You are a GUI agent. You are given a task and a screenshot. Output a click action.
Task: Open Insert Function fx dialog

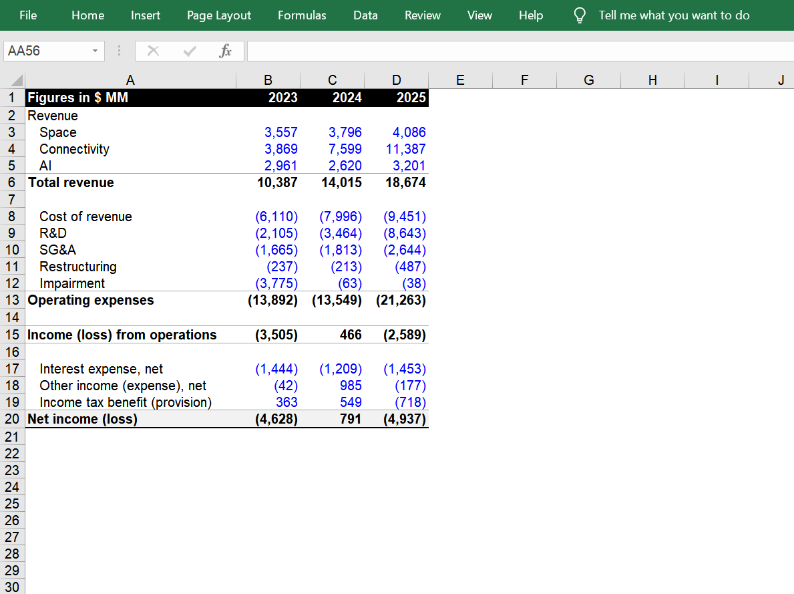point(225,51)
